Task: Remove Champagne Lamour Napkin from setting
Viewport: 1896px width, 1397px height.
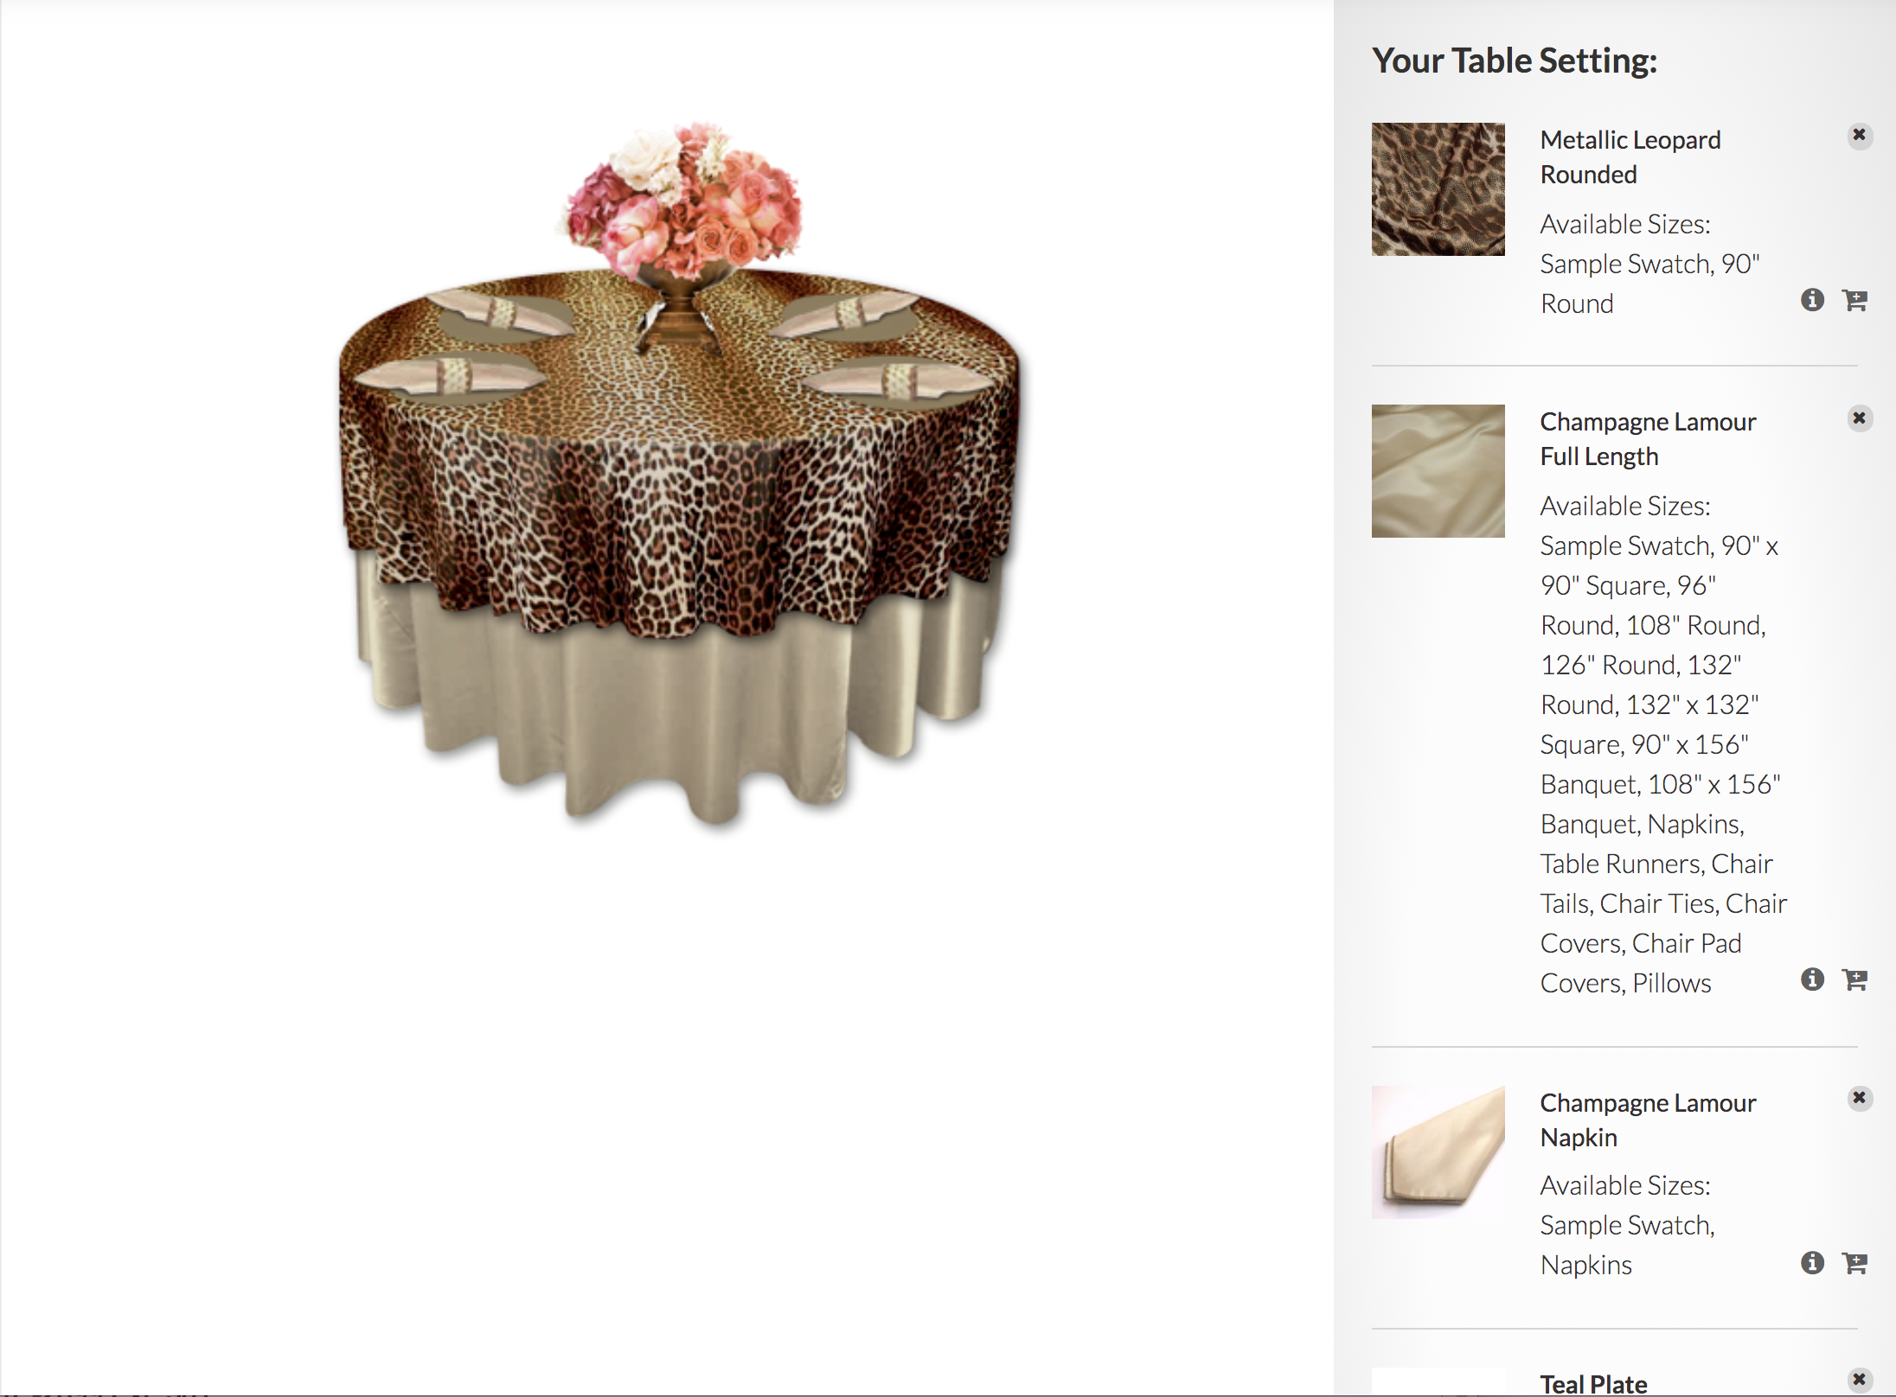Action: (1859, 1098)
